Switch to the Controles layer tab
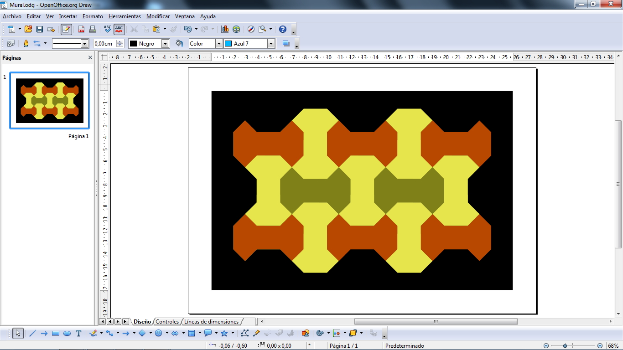Screen dimensions: 623x350 click(167, 322)
